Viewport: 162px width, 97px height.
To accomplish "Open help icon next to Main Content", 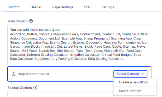I will tap(31, 21).
